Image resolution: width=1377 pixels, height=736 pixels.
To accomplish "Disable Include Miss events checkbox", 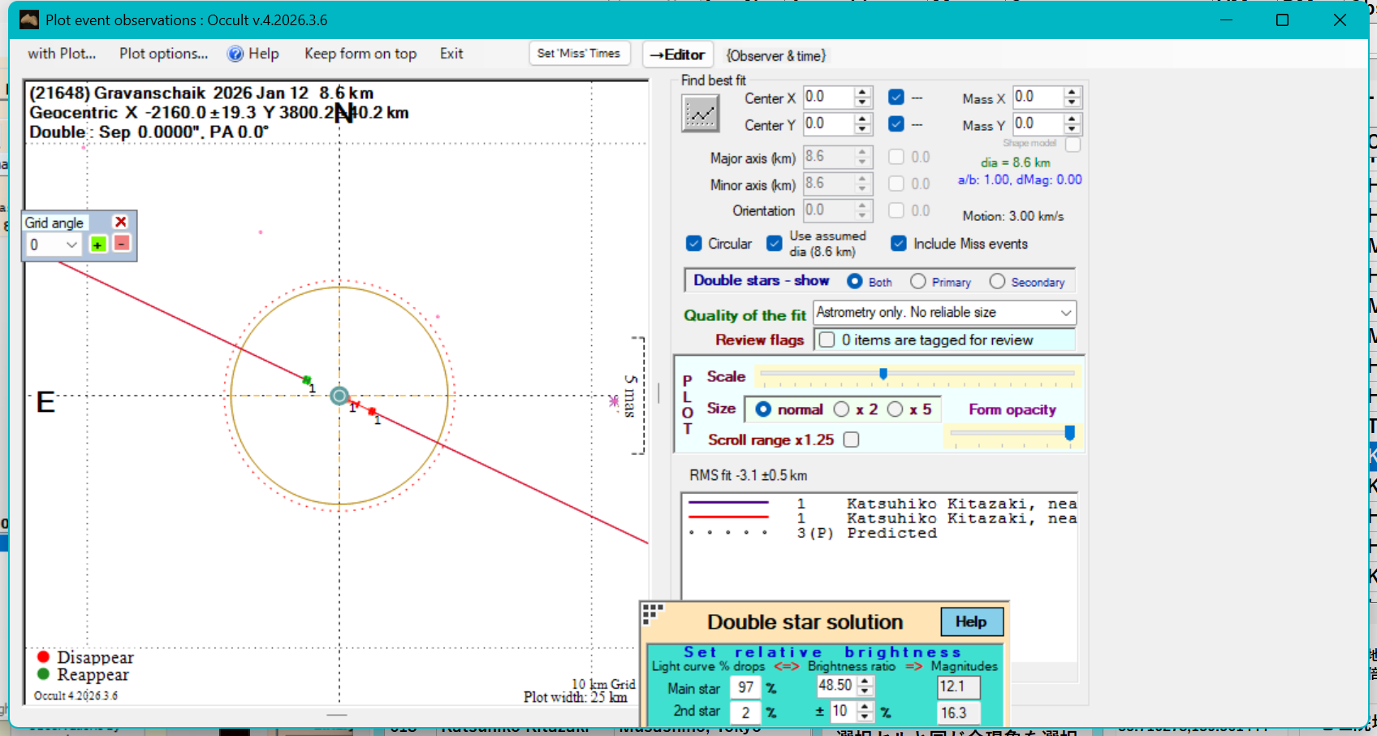I will tap(898, 244).
